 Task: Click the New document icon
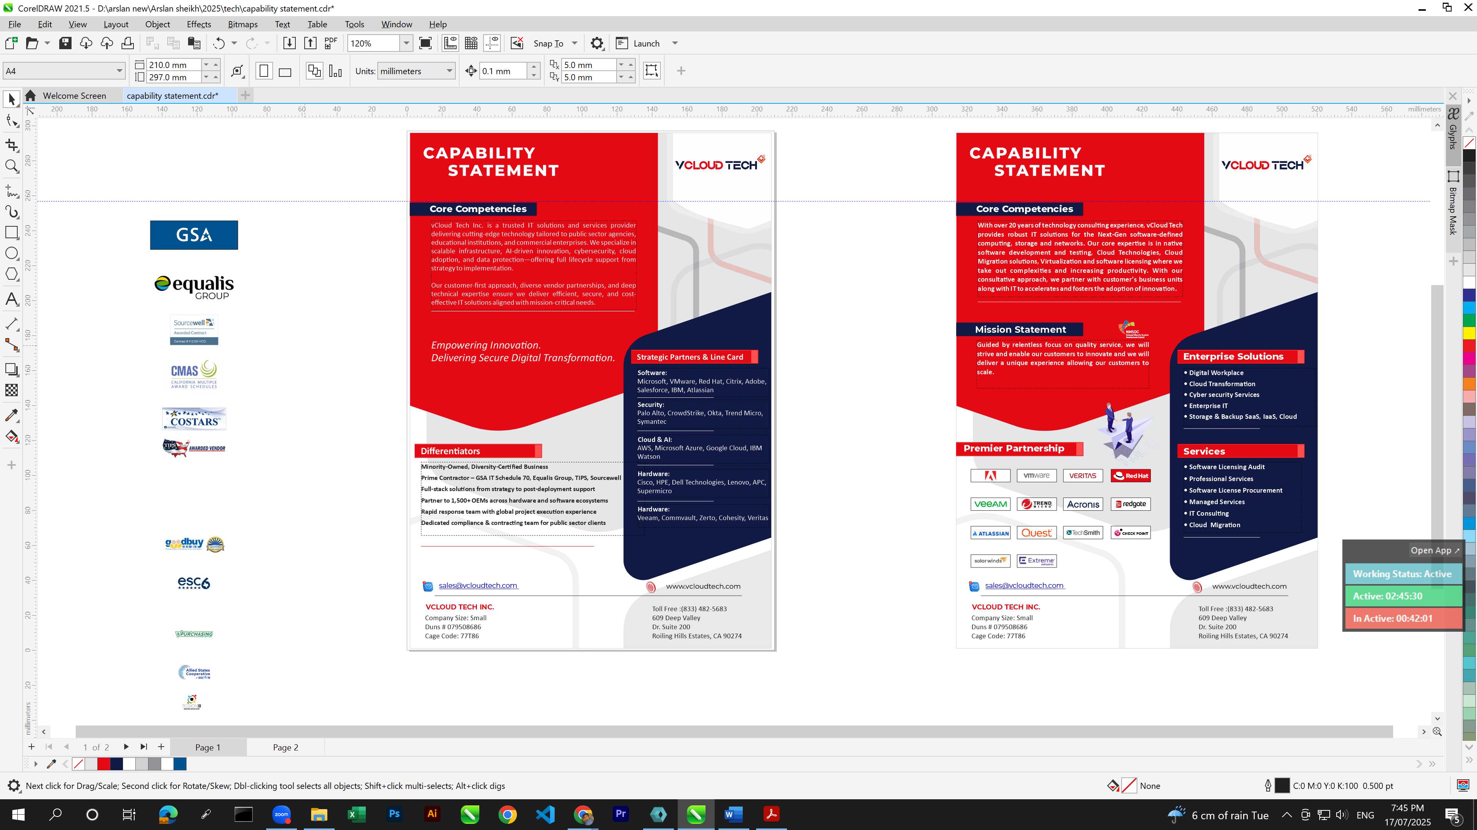(12, 43)
